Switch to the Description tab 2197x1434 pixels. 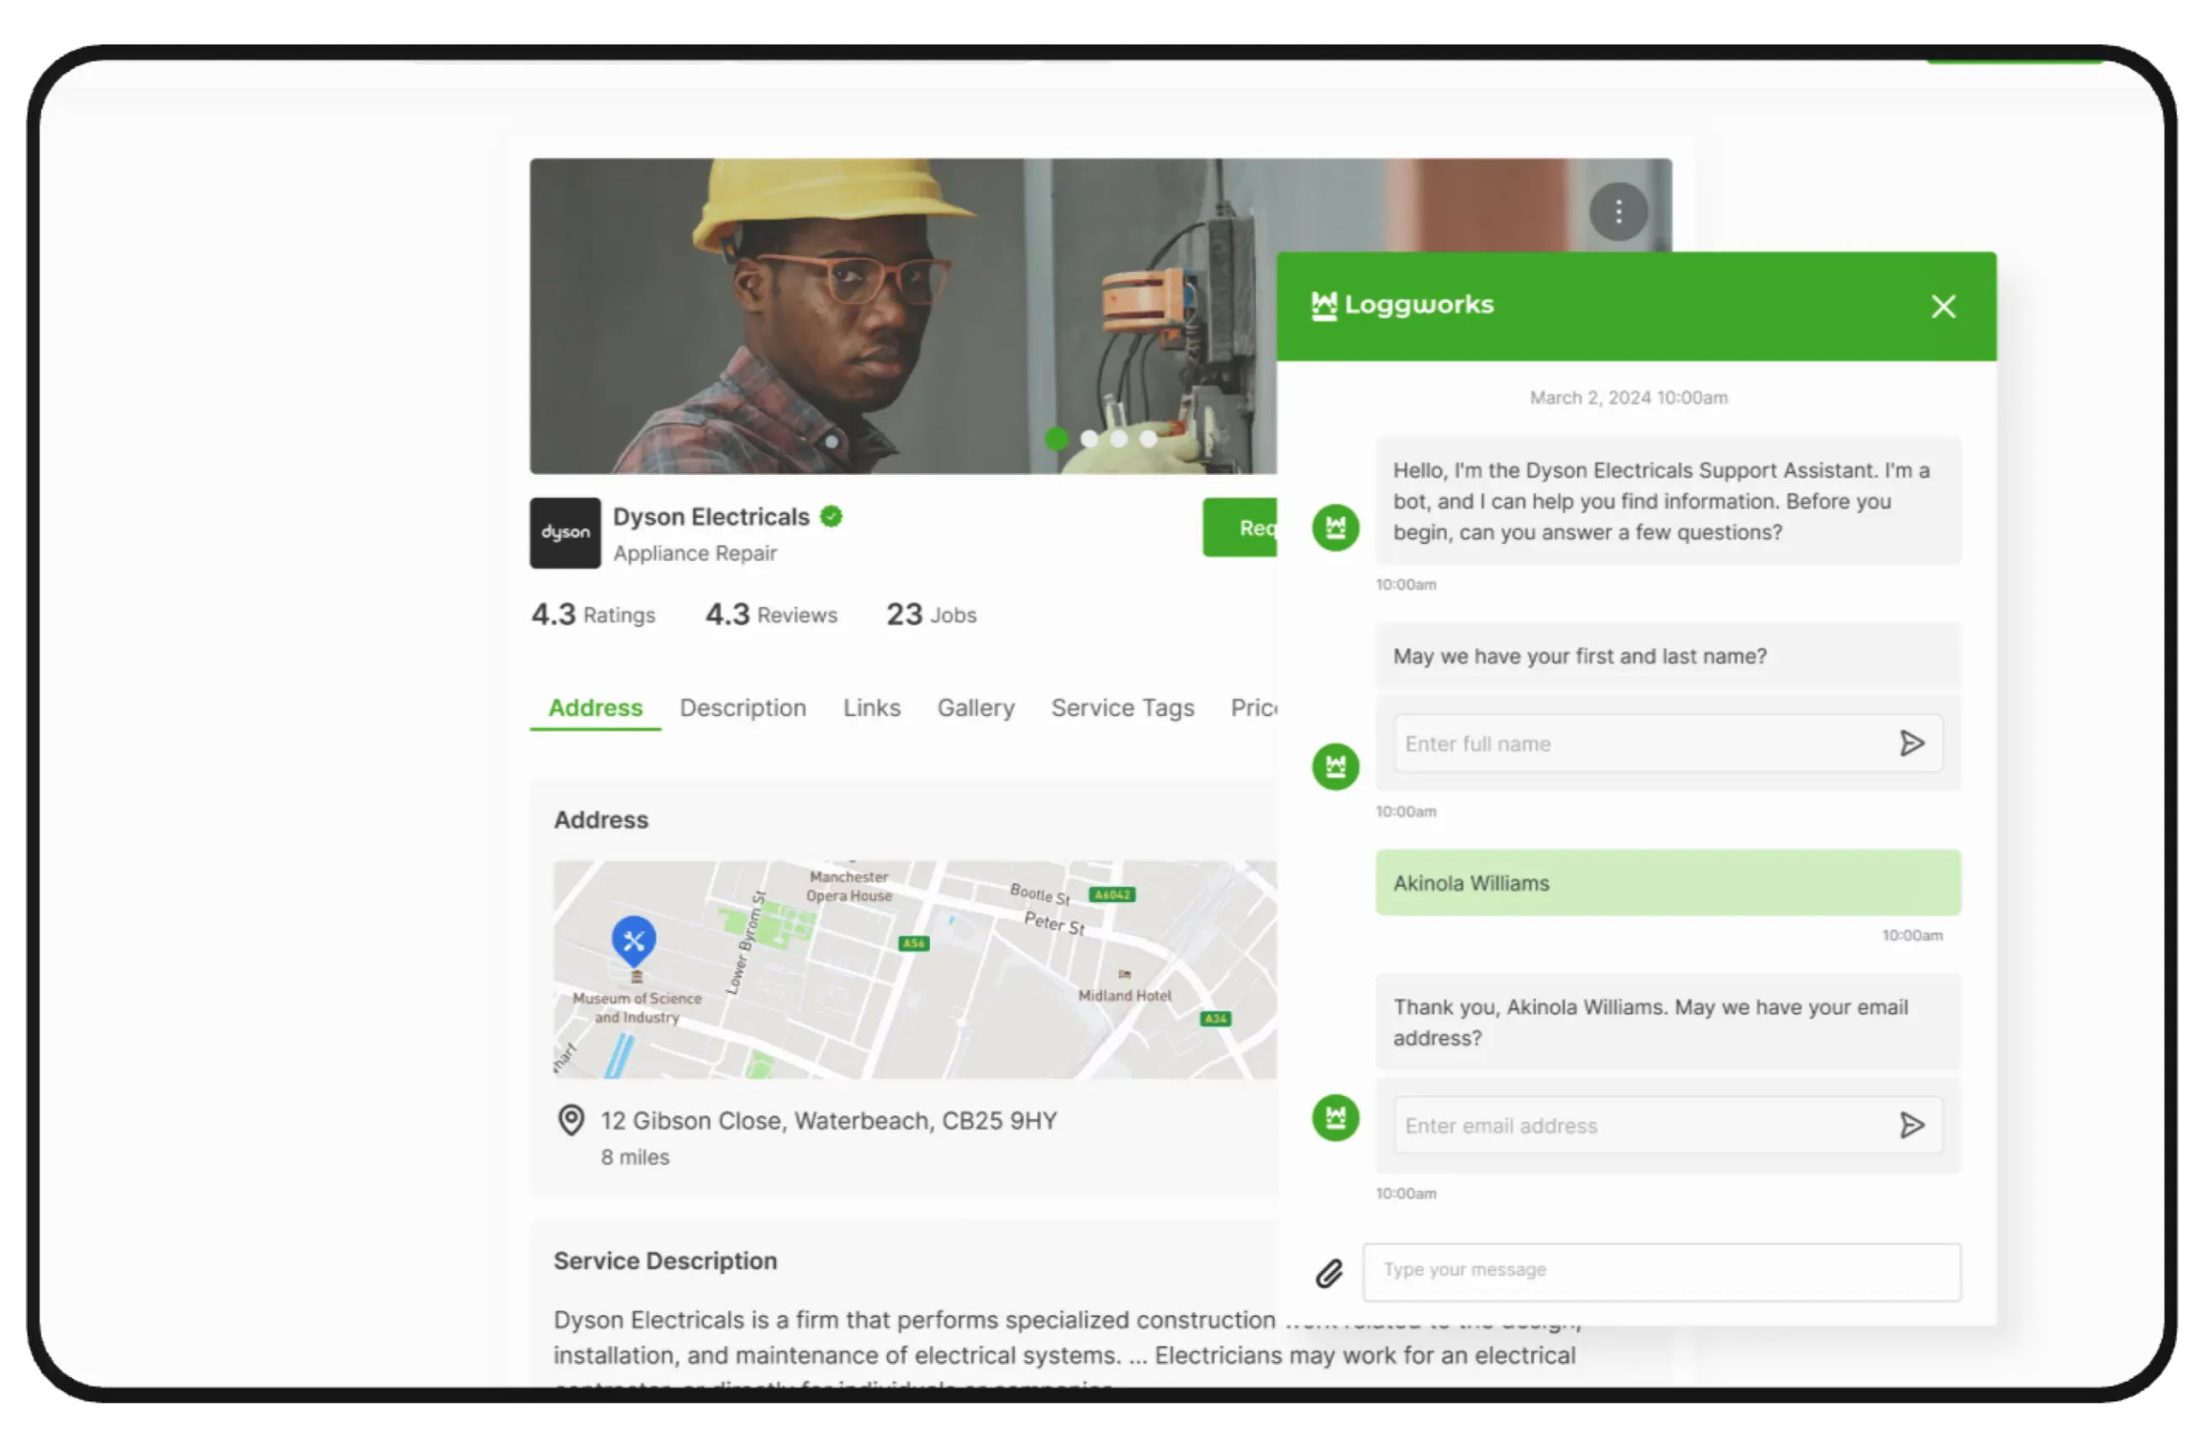742,708
